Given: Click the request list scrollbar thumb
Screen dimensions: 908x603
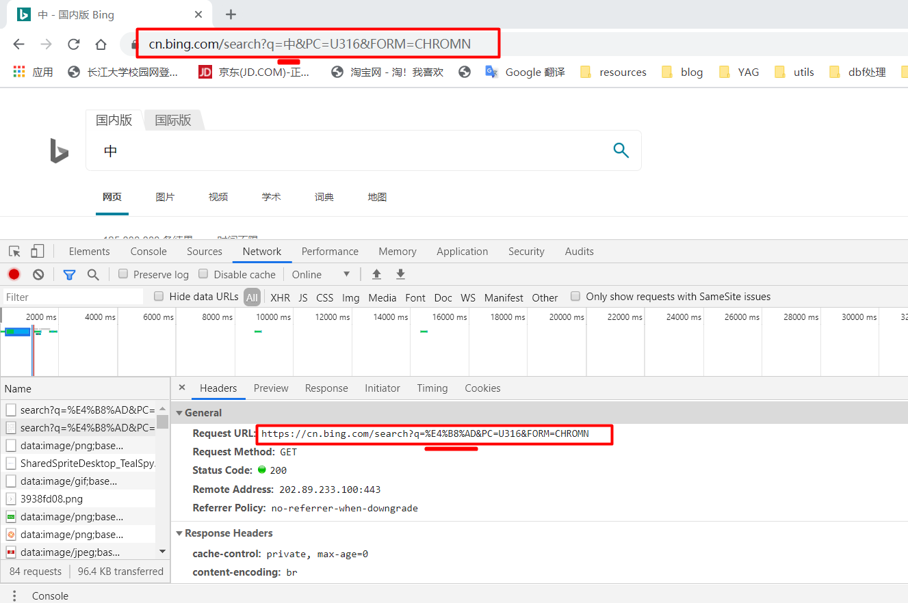Looking at the screenshot, I should [162, 421].
